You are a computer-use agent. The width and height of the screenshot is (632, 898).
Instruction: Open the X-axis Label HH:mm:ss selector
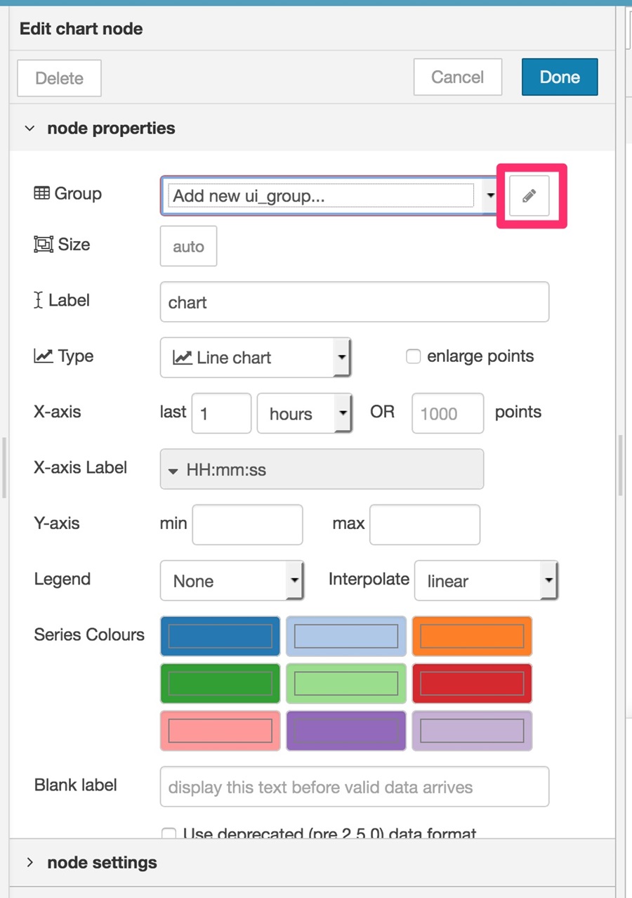tap(322, 469)
